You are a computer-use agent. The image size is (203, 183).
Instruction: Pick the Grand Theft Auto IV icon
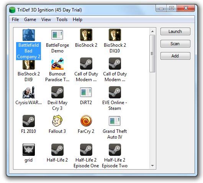(x=115, y=121)
